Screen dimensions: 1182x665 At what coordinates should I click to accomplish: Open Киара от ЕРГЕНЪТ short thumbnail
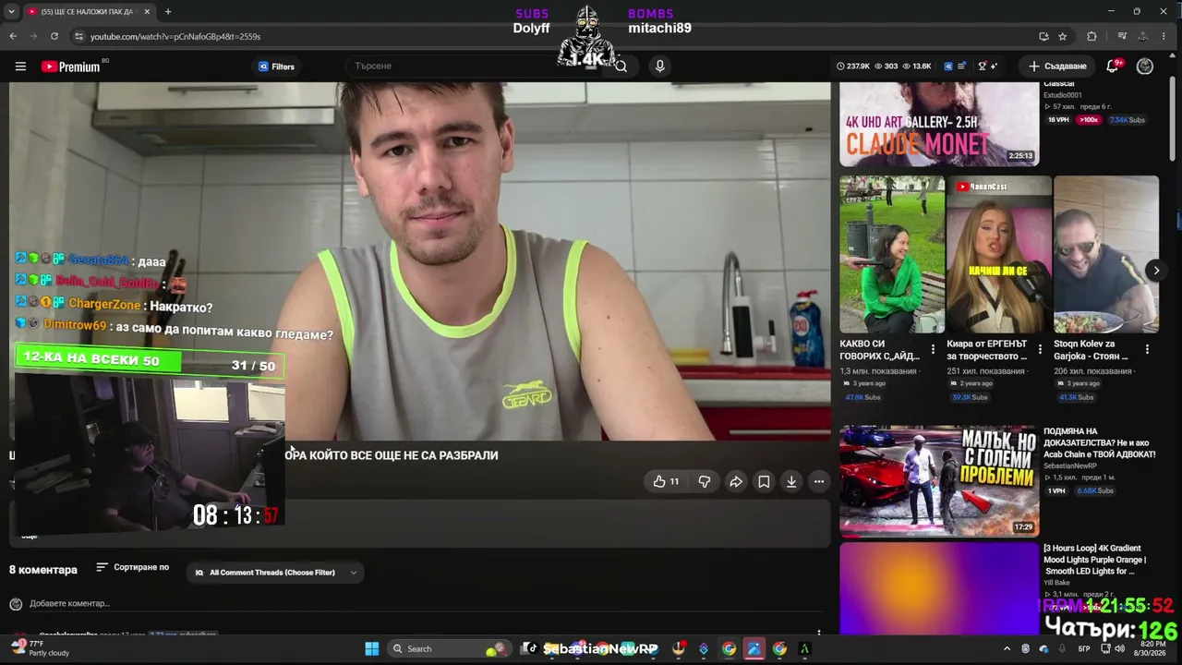[x=999, y=254]
